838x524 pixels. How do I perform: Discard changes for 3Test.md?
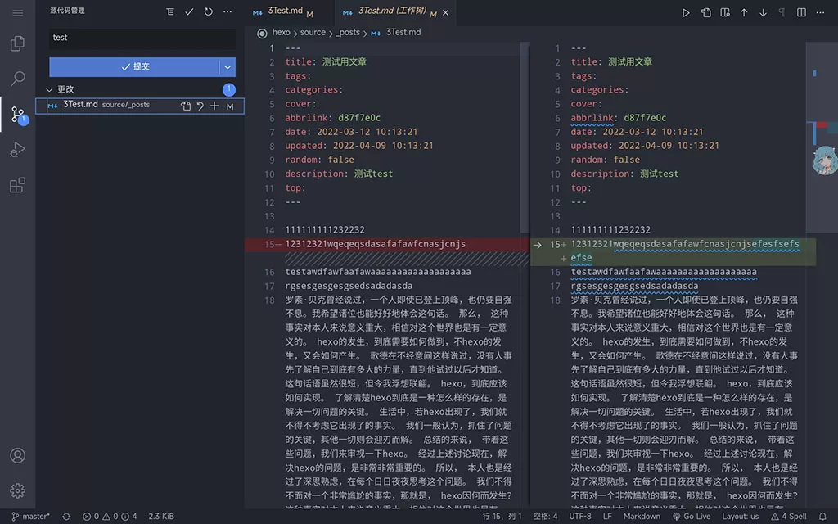pos(200,106)
